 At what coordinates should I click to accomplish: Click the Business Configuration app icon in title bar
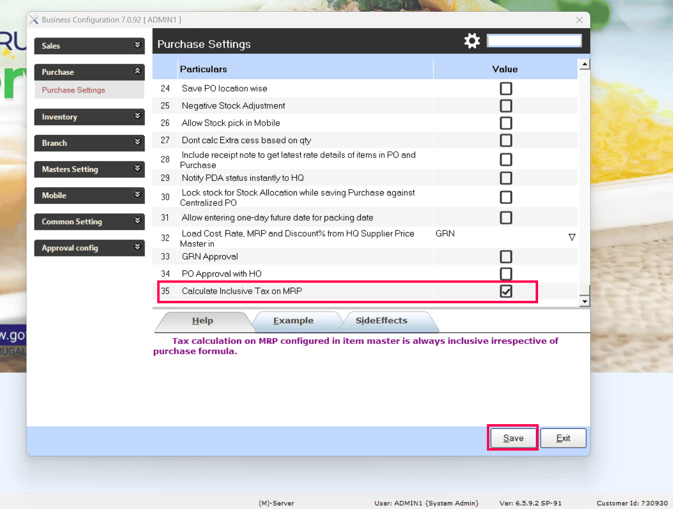click(x=34, y=20)
